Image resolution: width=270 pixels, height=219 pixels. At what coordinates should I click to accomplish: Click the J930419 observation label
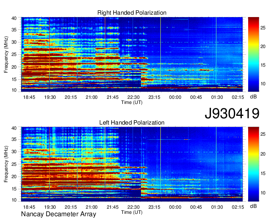[232, 113]
